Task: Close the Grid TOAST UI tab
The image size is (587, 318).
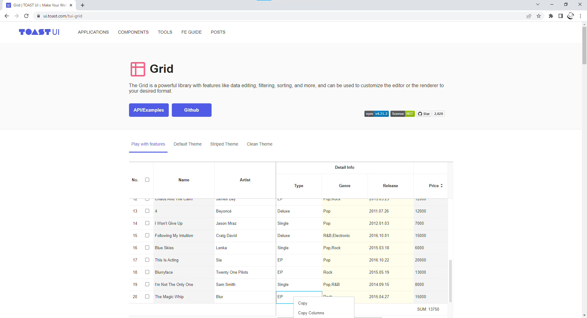Action: (x=71, y=5)
